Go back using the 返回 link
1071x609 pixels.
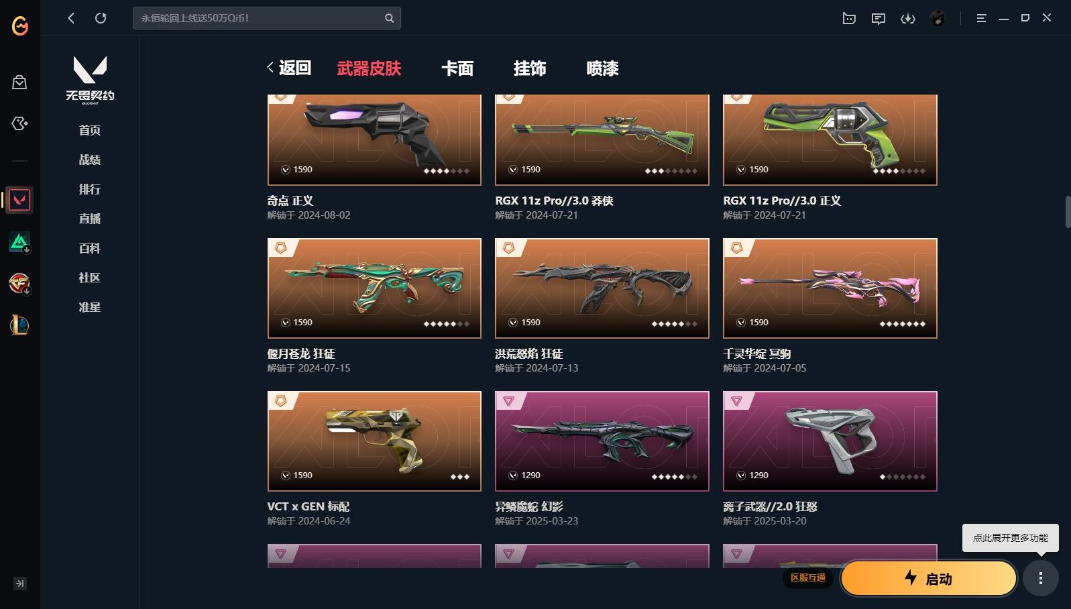pyautogui.click(x=289, y=68)
